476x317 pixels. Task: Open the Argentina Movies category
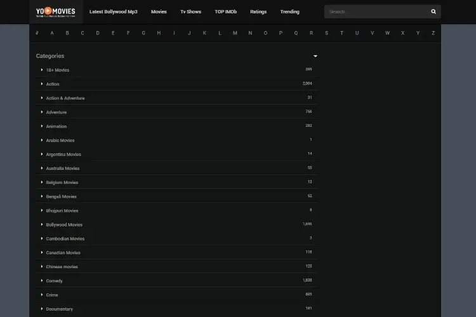63,155
